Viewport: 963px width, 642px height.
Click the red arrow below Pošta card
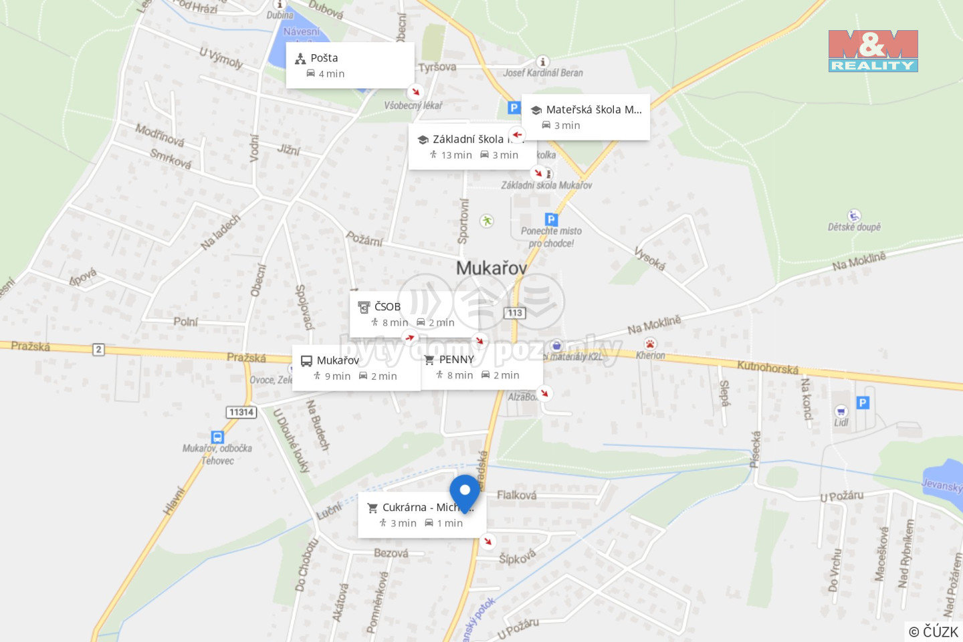(416, 92)
